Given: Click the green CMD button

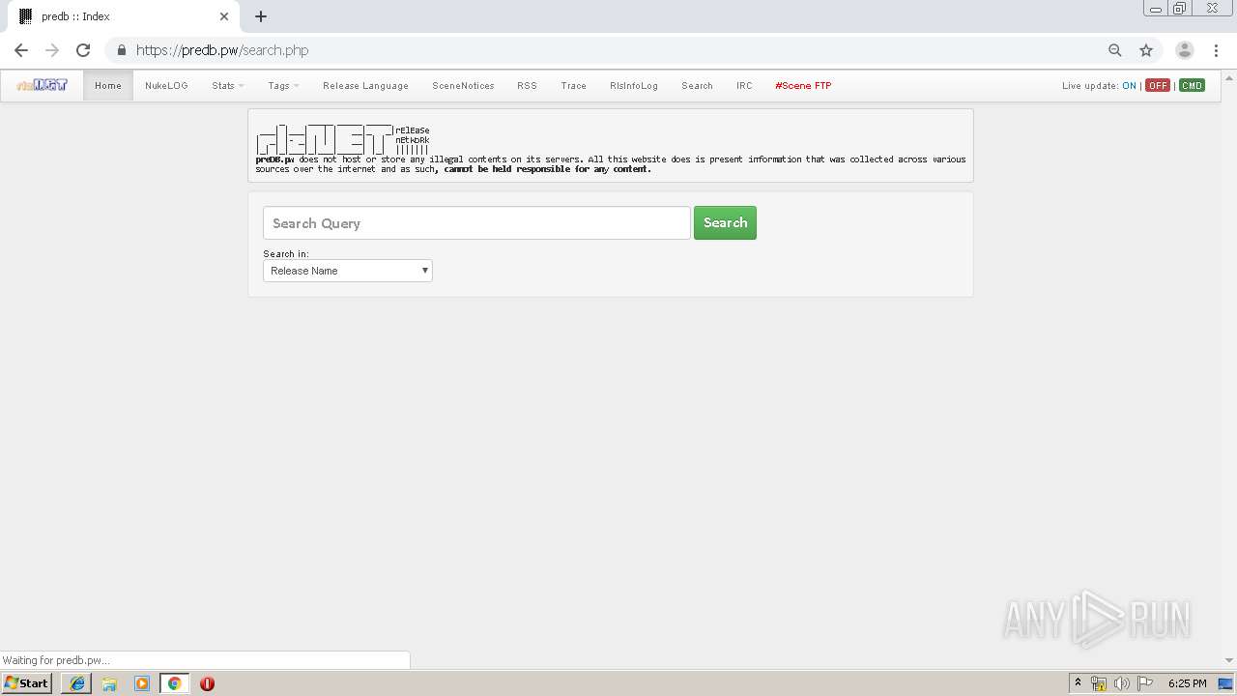Looking at the screenshot, I should [x=1192, y=86].
